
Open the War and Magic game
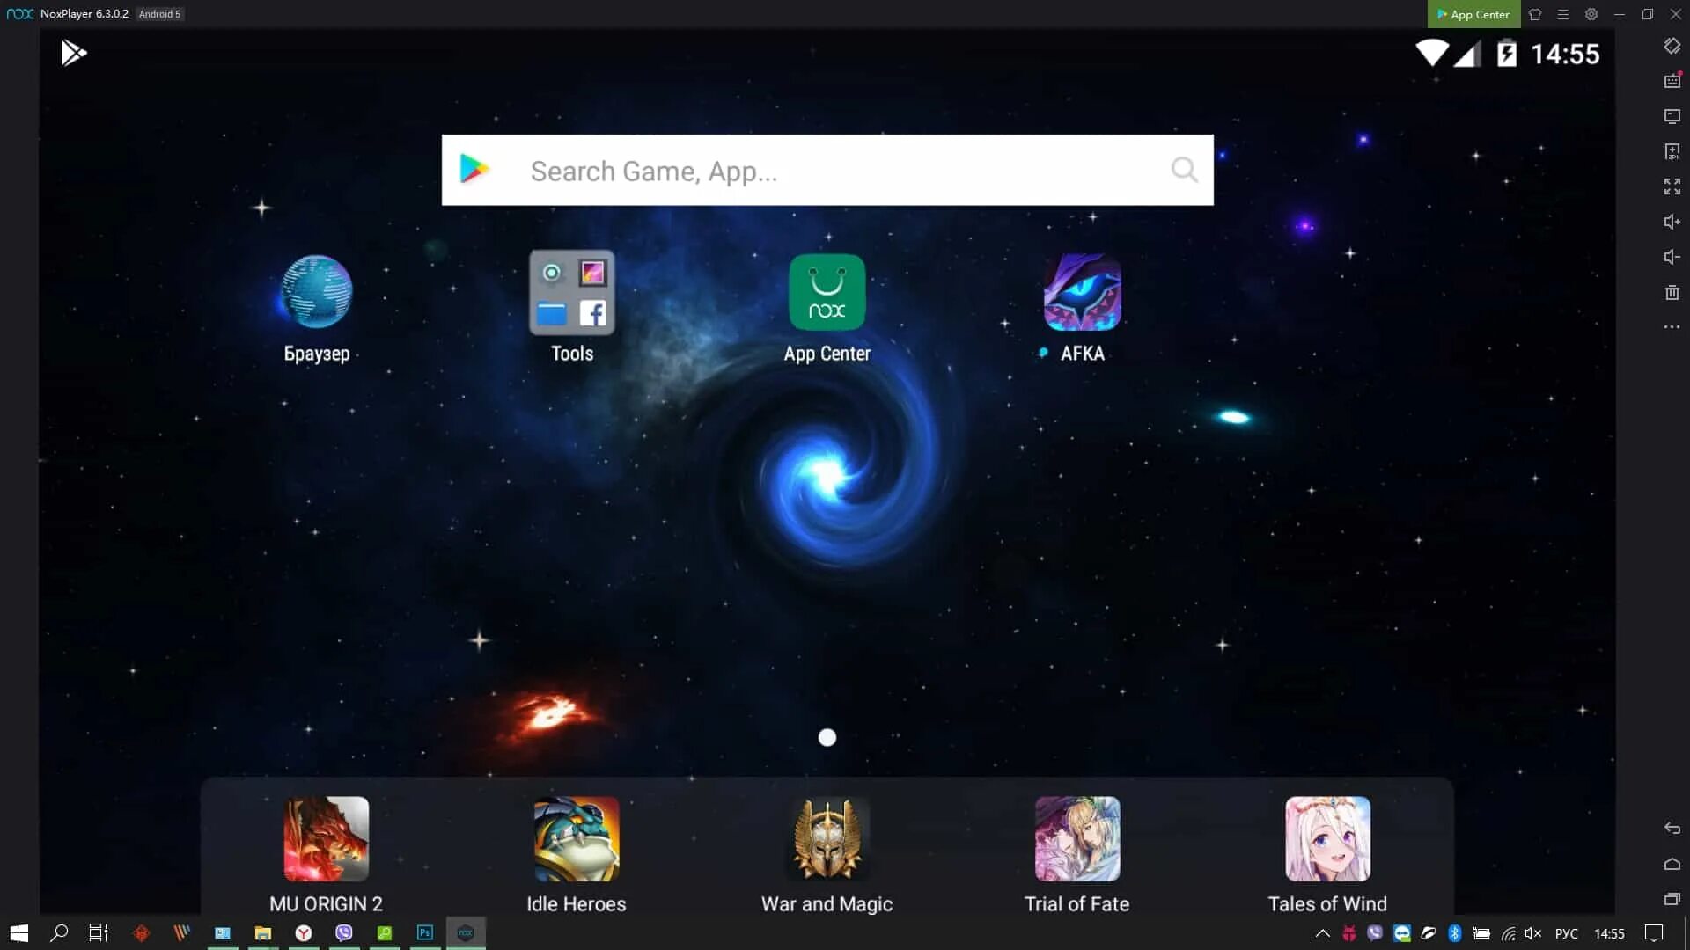tap(827, 839)
